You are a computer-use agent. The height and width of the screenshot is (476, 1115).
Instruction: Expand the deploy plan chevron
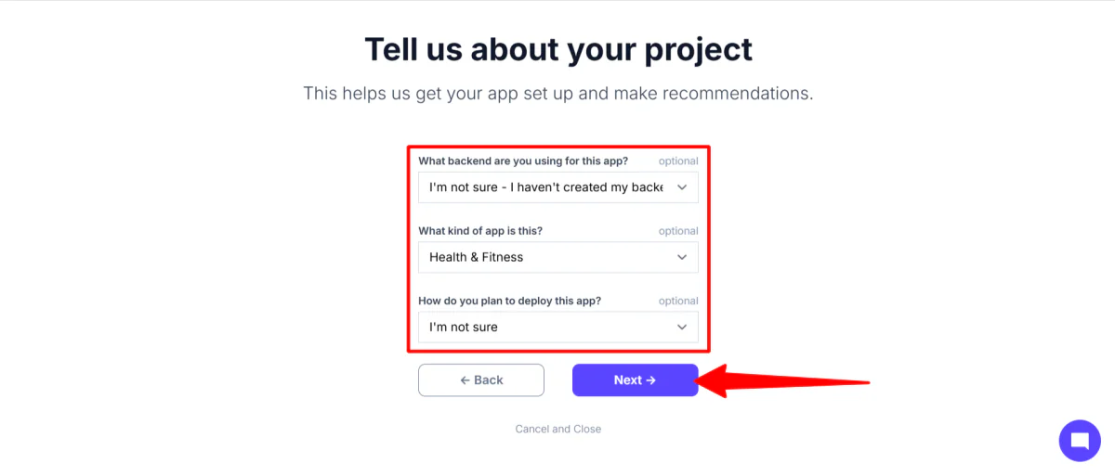pyautogui.click(x=682, y=327)
